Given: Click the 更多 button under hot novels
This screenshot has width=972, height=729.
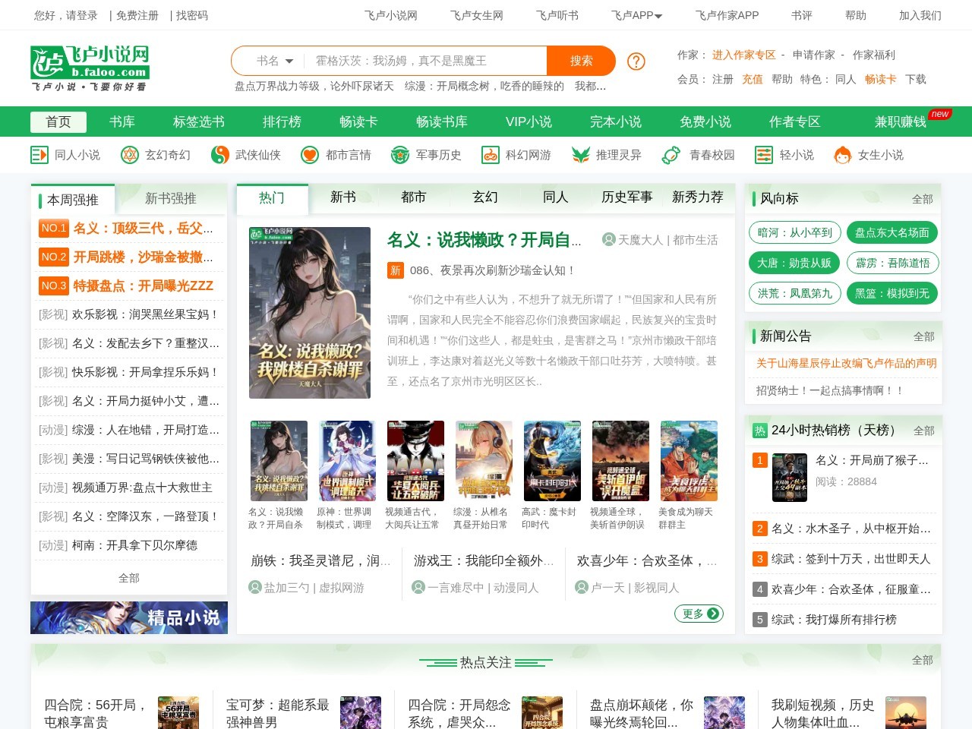Looking at the screenshot, I should click(x=699, y=614).
